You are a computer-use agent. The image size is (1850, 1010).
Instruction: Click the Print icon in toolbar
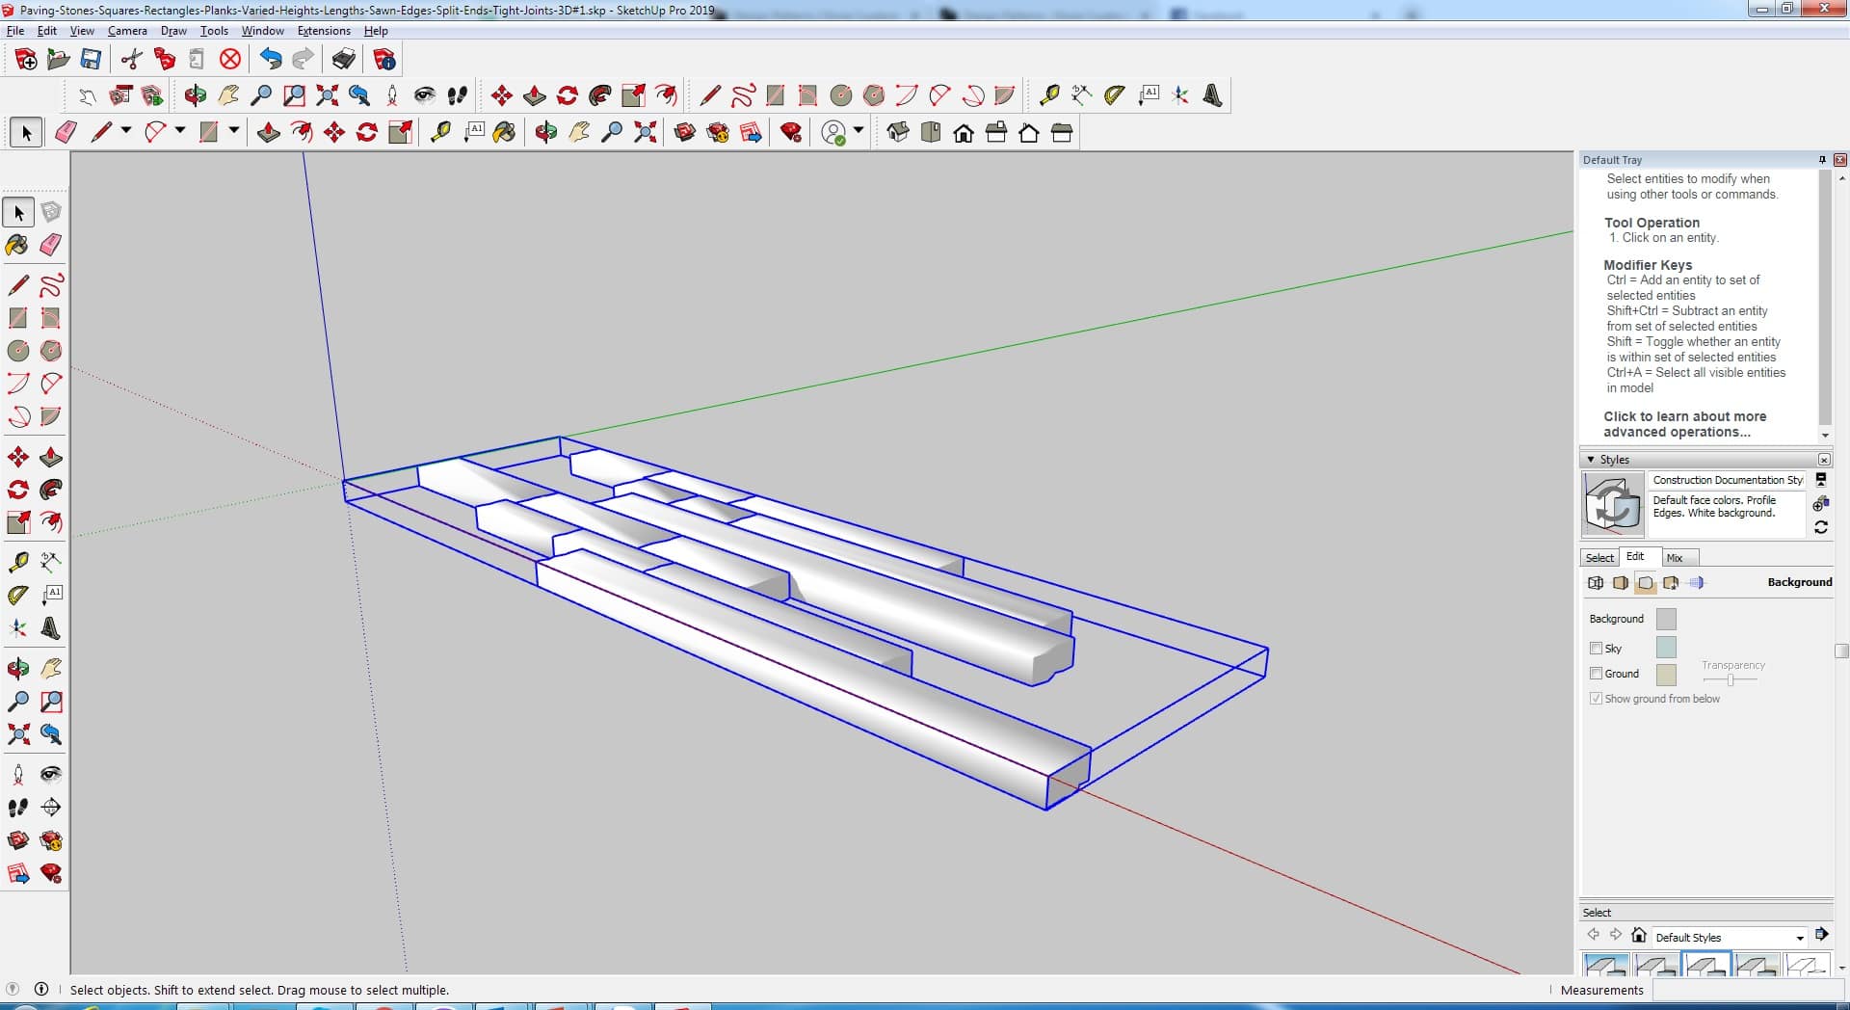[x=343, y=60]
